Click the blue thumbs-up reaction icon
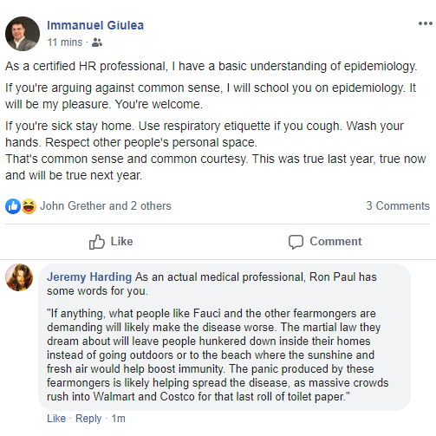This screenshot has width=436, height=436. click(x=13, y=206)
